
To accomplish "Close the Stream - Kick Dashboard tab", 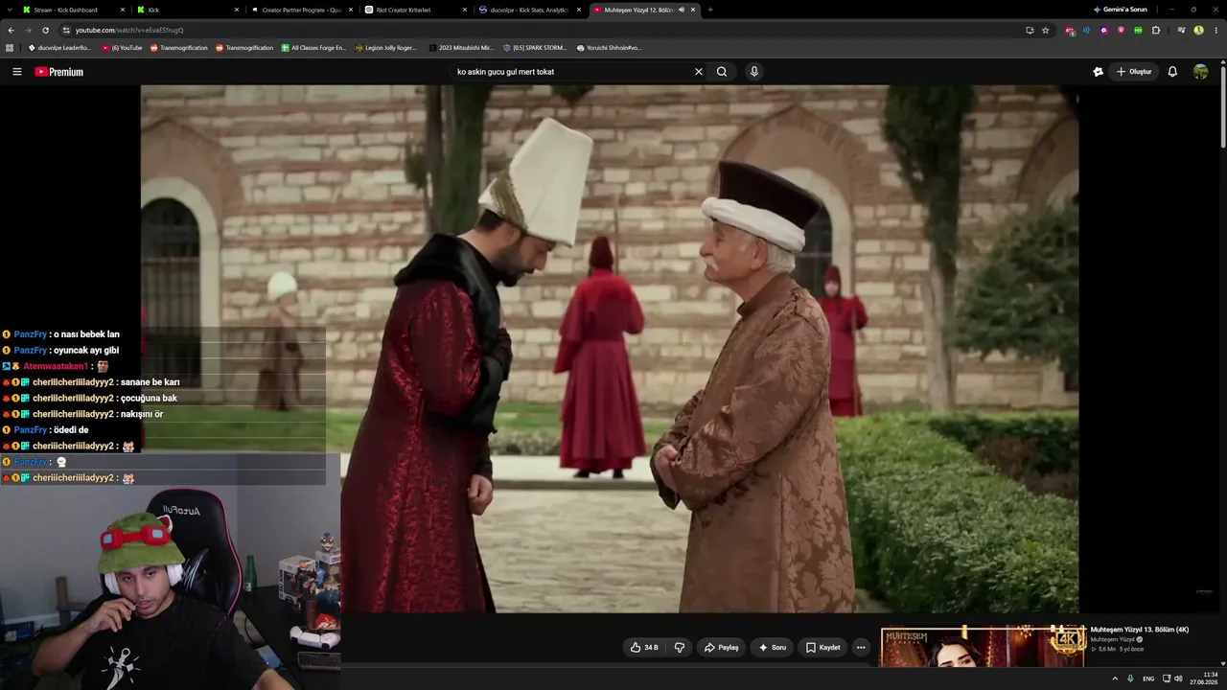I will 123,10.
